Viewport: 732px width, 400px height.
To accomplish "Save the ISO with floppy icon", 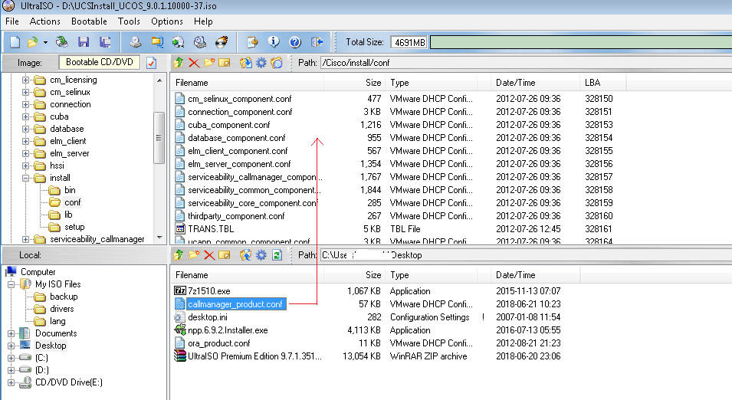I will click(84, 42).
